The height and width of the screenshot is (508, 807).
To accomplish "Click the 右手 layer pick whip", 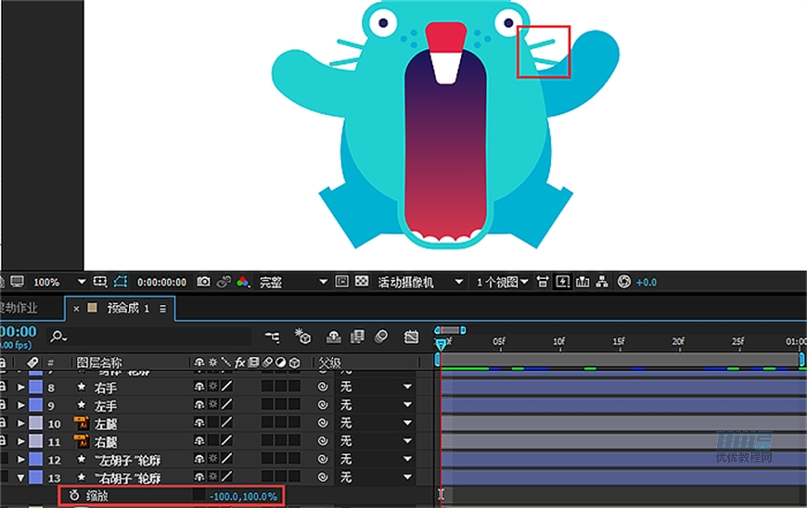I will point(323,387).
